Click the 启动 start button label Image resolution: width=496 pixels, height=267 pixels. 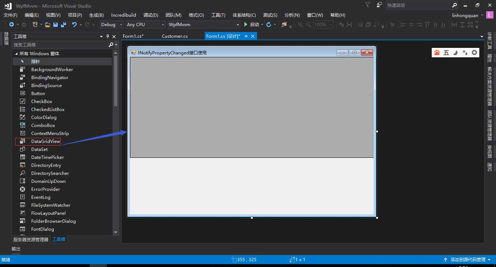tap(255, 25)
